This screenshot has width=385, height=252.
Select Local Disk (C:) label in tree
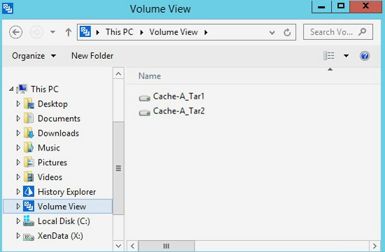tap(64, 221)
